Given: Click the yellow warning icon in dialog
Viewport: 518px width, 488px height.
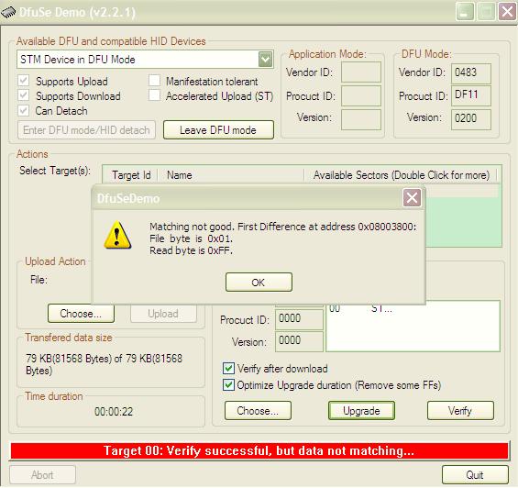Looking at the screenshot, I should point(117,236).
